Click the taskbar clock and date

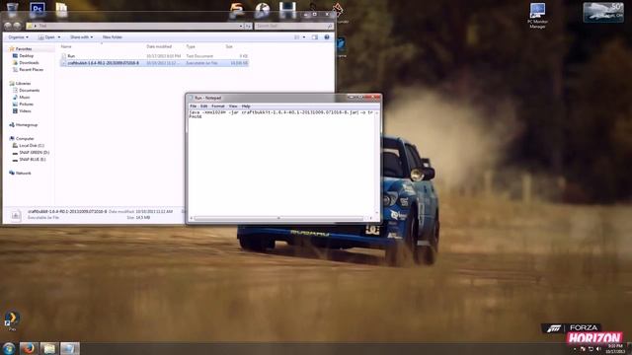tap(615, 348)
